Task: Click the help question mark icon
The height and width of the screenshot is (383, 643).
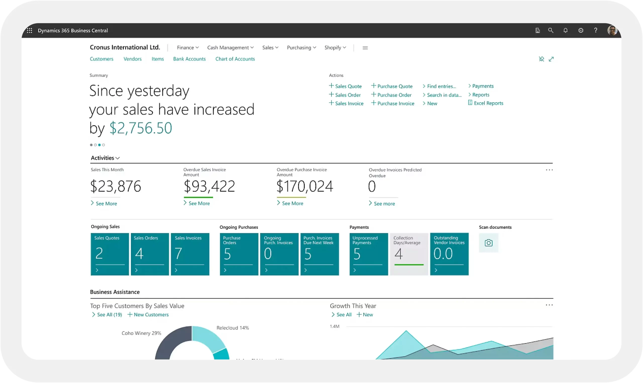Action: (596, 30)
